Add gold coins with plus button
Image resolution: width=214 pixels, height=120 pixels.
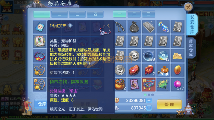click(149, 100)
